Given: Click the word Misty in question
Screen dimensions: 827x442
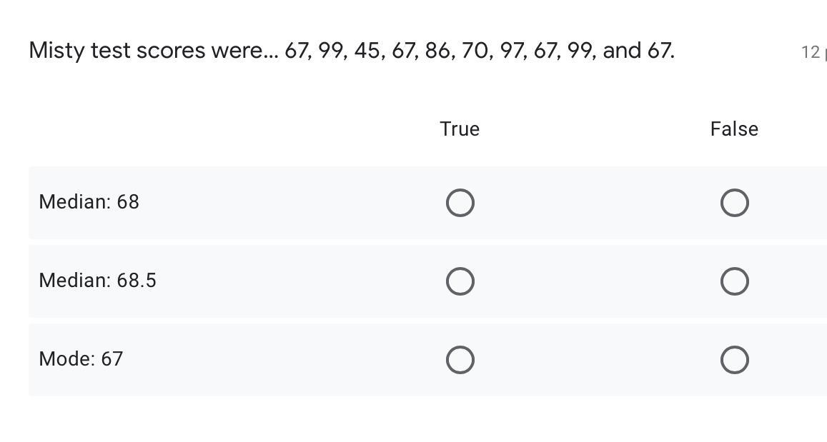Looking at the screenshot, I should (x=57, y=51).
